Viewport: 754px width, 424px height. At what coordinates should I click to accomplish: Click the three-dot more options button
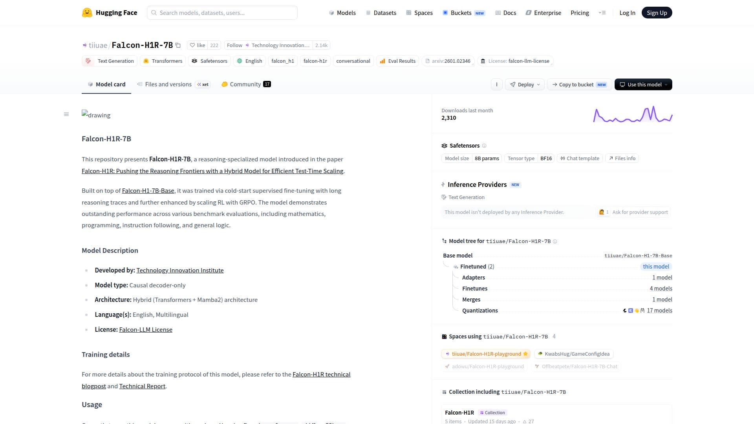tap(497, 84)
